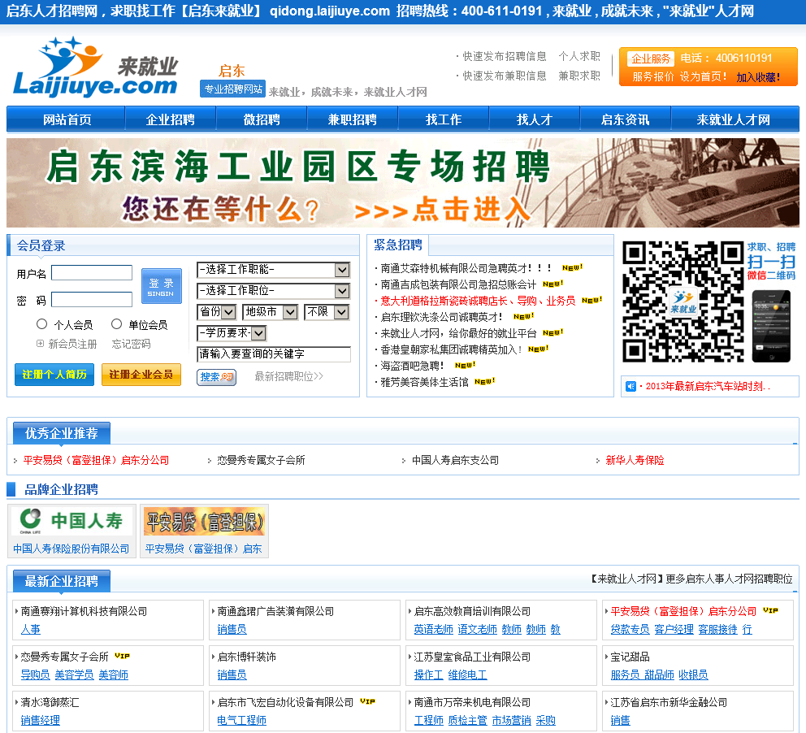Screen dimensions: 806x733
Task: Open 新华人寿保险 link
Action: pyautogui.click(x=635, y=460)
